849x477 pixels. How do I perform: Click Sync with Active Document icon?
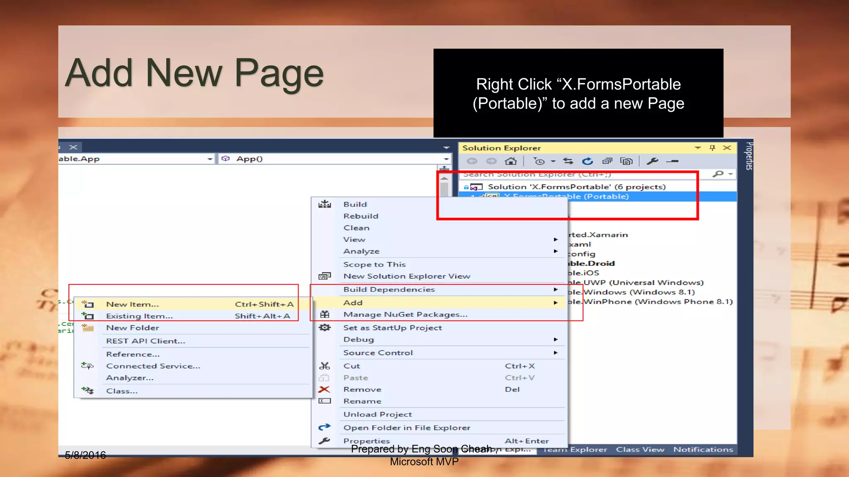point(568,161)
